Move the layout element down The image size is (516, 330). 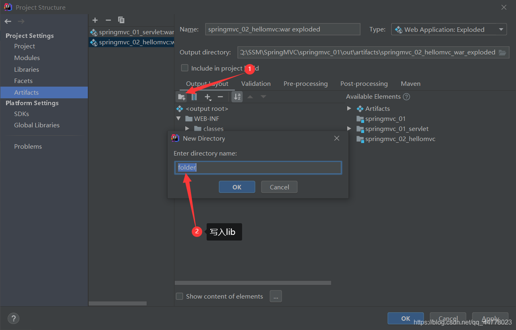point(263,97)
